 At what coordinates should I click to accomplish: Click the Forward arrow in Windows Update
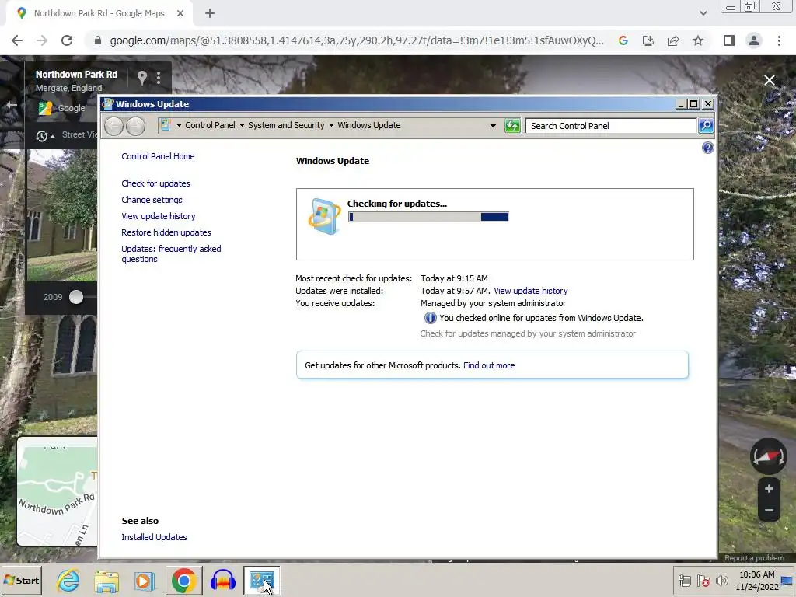coord(135,126)
